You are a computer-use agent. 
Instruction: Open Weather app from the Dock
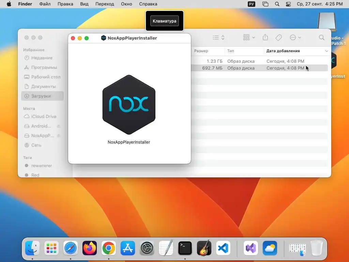point(270,248)
